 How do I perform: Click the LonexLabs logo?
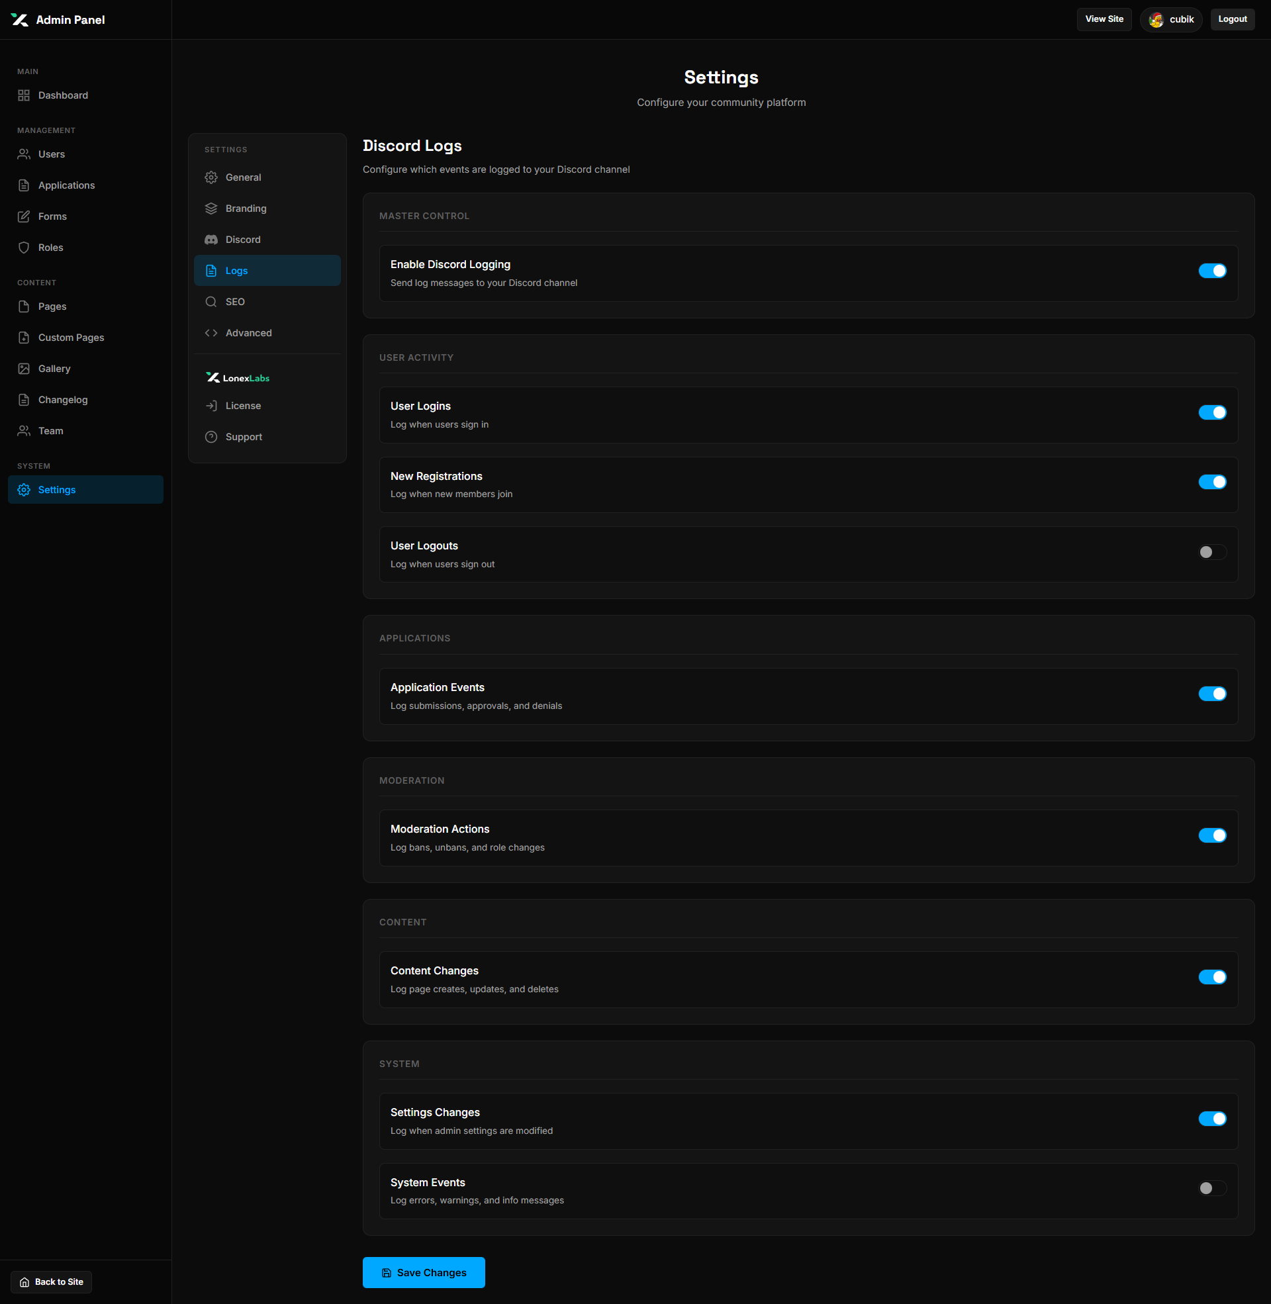click(238, 378)
